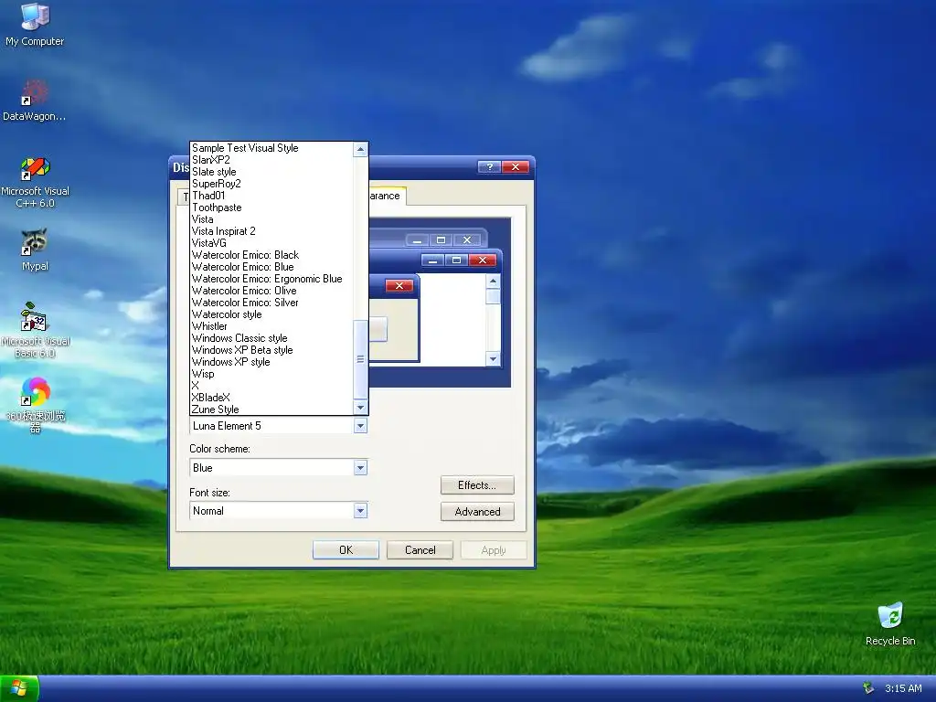Open the Windows Start button
This screenshot has width=936, height=702.
click(19, 688)
